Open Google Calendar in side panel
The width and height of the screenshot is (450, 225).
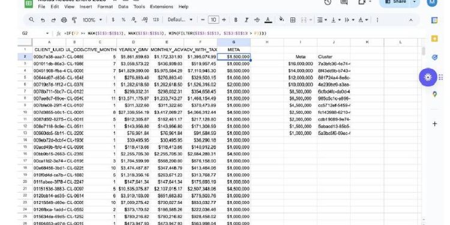434,20
